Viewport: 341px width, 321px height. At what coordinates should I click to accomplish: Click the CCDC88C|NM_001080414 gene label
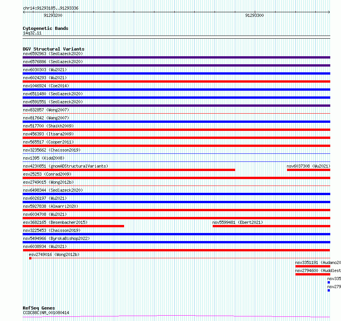coord(46,313)
